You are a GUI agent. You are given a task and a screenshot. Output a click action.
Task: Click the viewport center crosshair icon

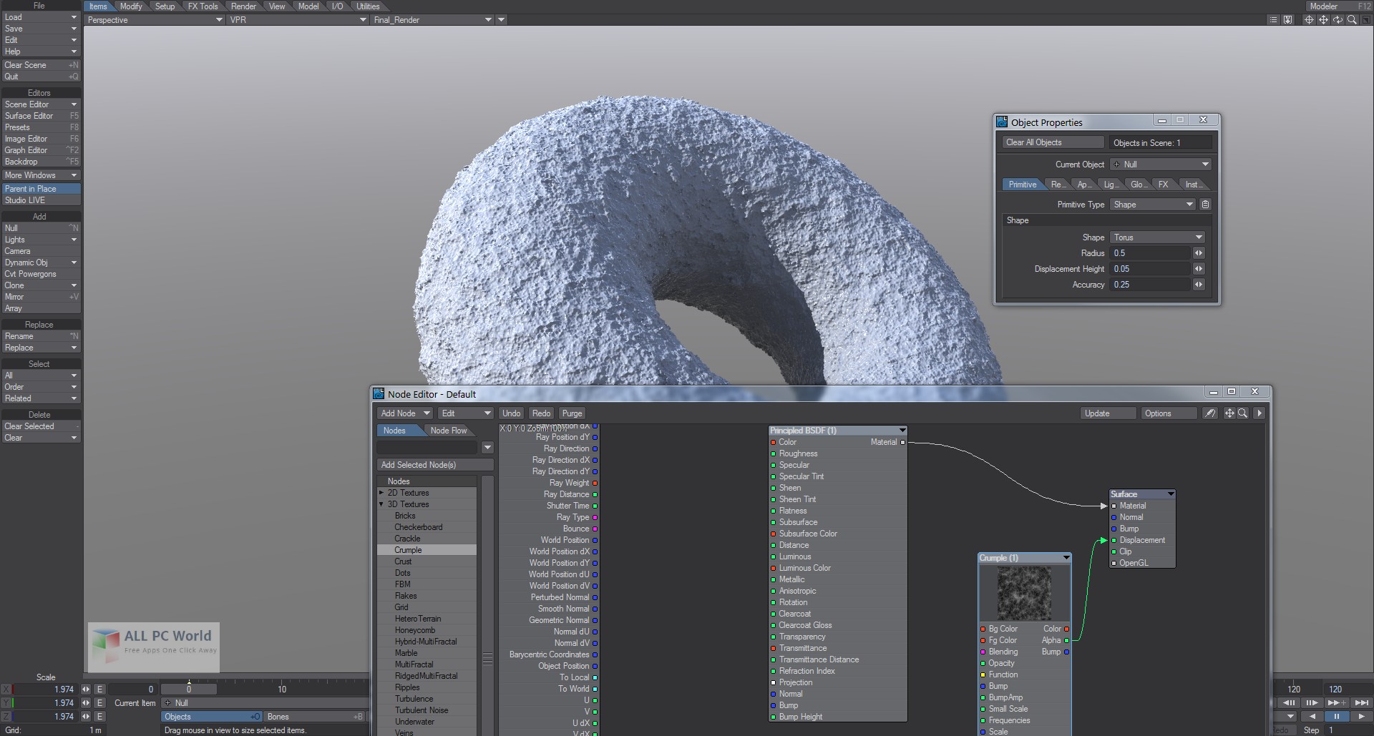point(1309,20)
